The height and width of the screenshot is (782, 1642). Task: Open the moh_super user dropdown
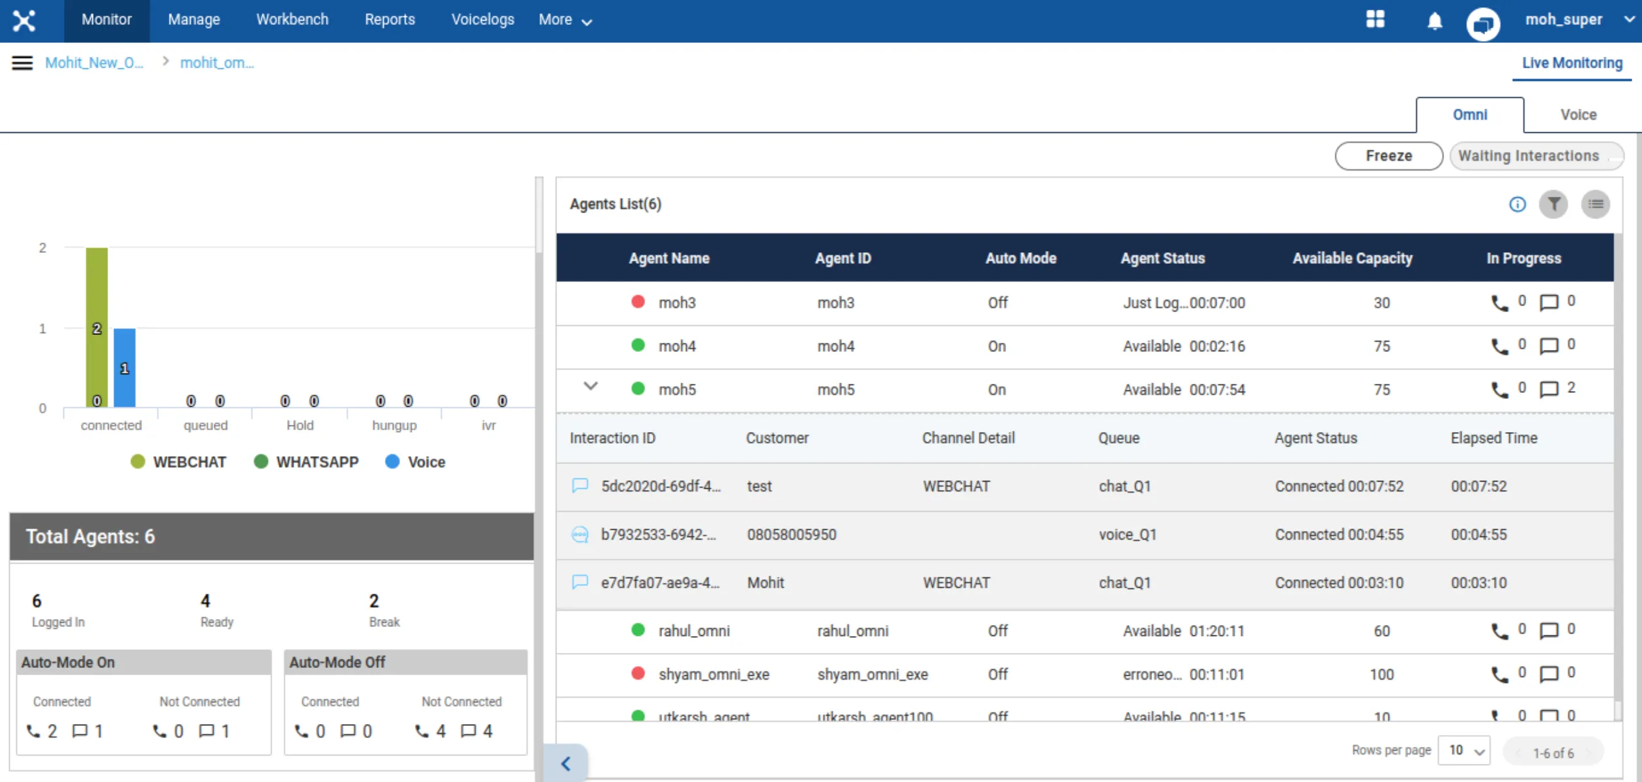tap(1579, 20)
